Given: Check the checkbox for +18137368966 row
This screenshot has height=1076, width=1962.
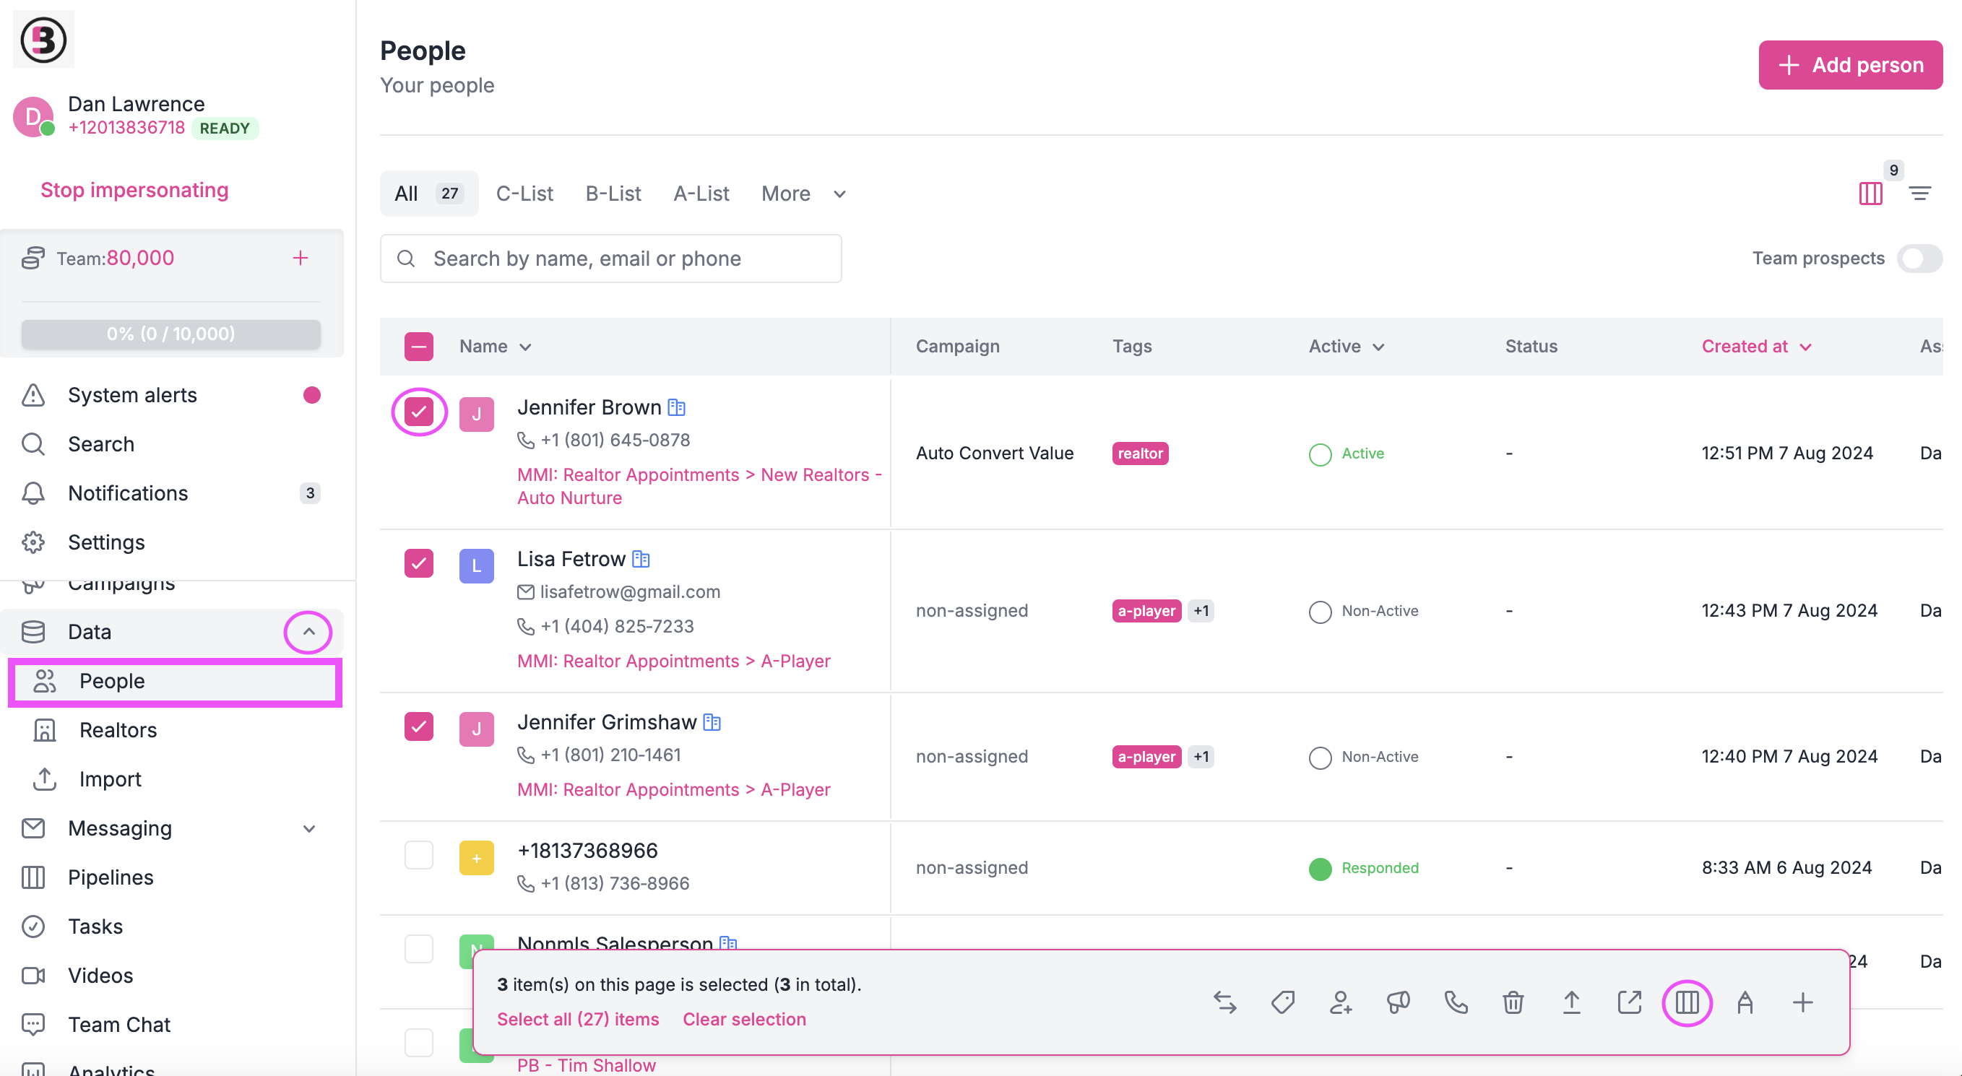Looking at the screenshot, I should coord(419,855).
